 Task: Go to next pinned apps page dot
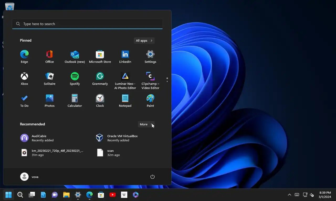167,81
